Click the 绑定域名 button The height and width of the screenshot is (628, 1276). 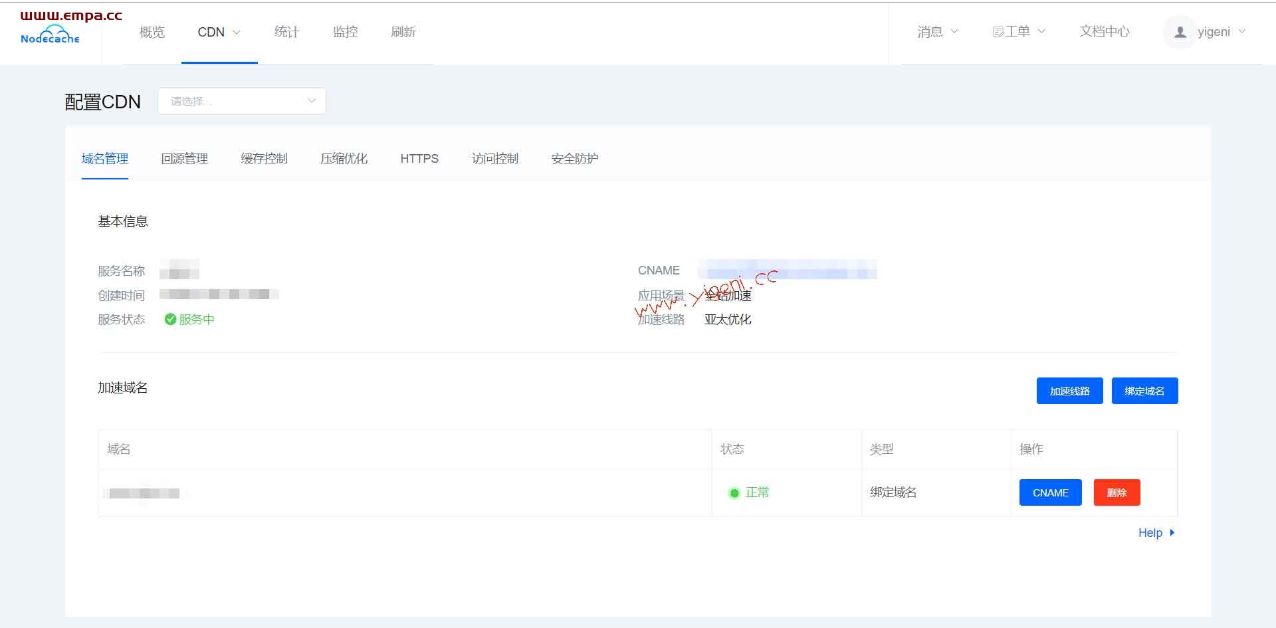(x=1145, y=391)
